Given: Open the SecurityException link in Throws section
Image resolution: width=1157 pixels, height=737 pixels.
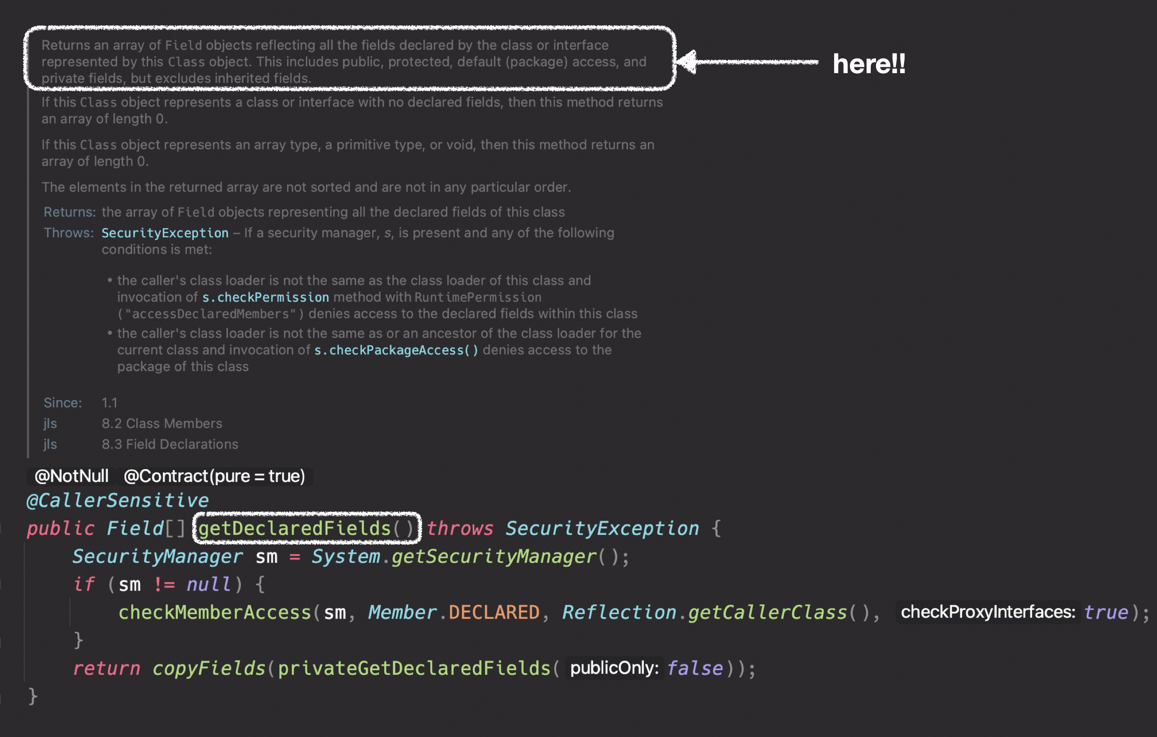Looking at the screenshot, I should point(165,233).
